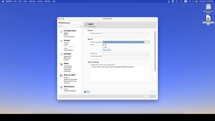Image resolution: width=215 pixels, height=121 pixels.
Task: Select Cache under Web Dynpro
Action: coord(66,89)
